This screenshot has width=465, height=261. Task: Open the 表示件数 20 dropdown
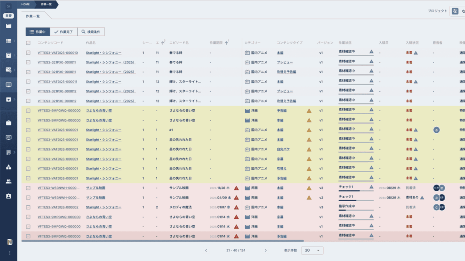point(312,250)
